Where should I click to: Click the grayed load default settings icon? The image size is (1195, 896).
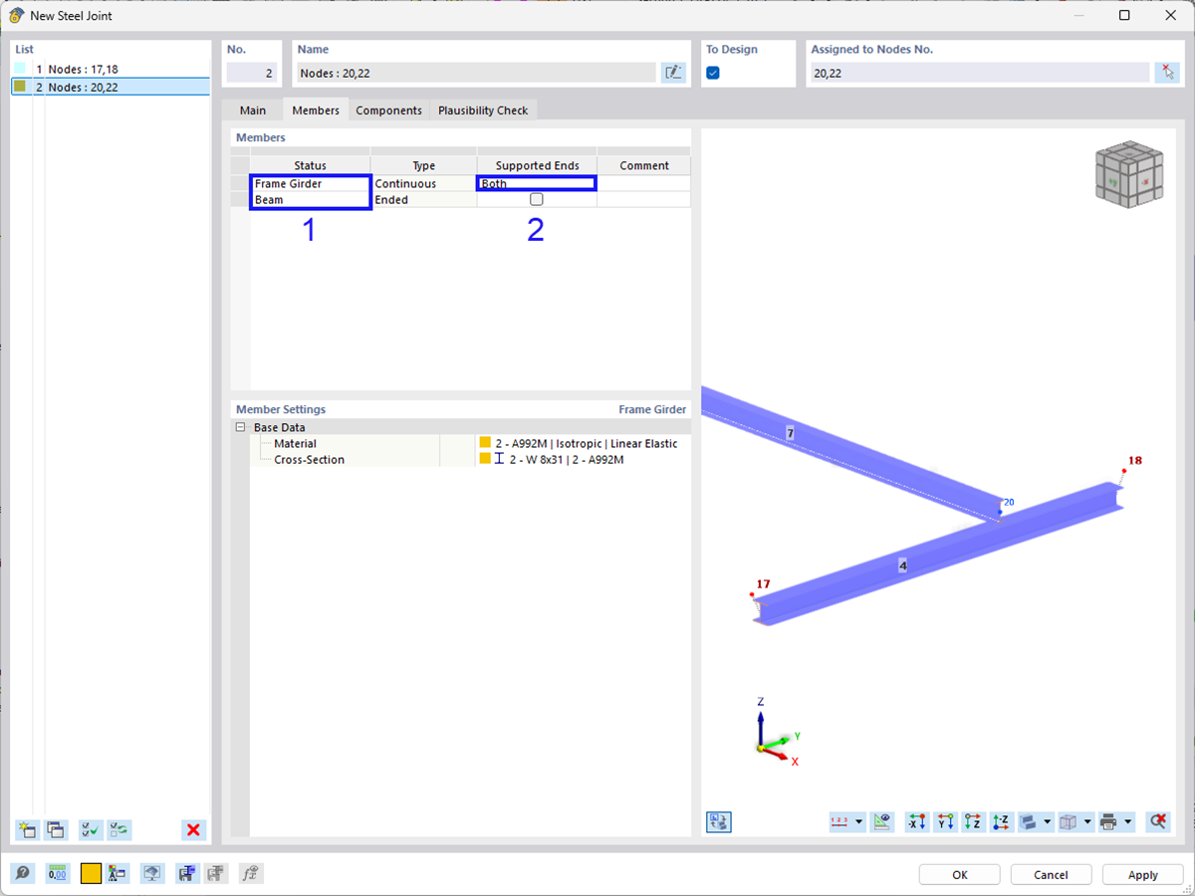(214, 874)
